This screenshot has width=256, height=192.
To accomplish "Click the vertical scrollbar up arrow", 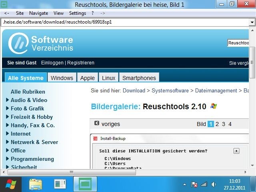I will (x=252, y=30).
